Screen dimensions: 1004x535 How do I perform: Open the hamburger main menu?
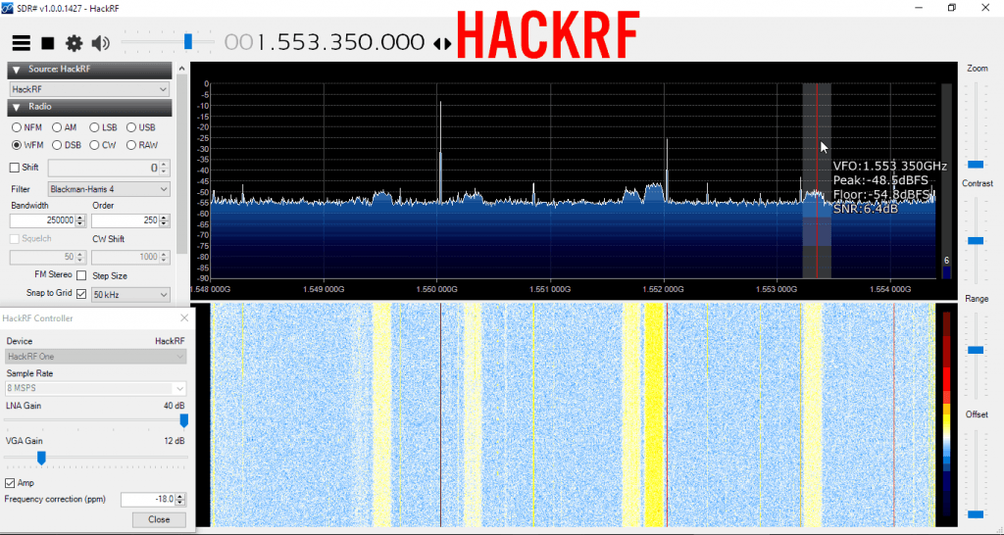[21, 43]
